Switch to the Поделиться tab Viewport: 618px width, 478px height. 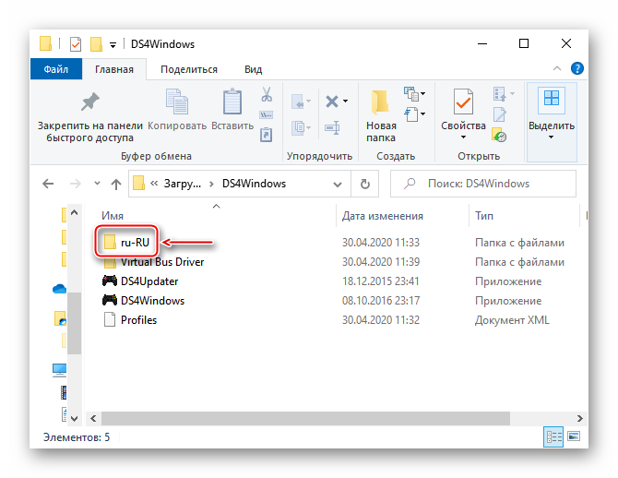pos(189,69)
